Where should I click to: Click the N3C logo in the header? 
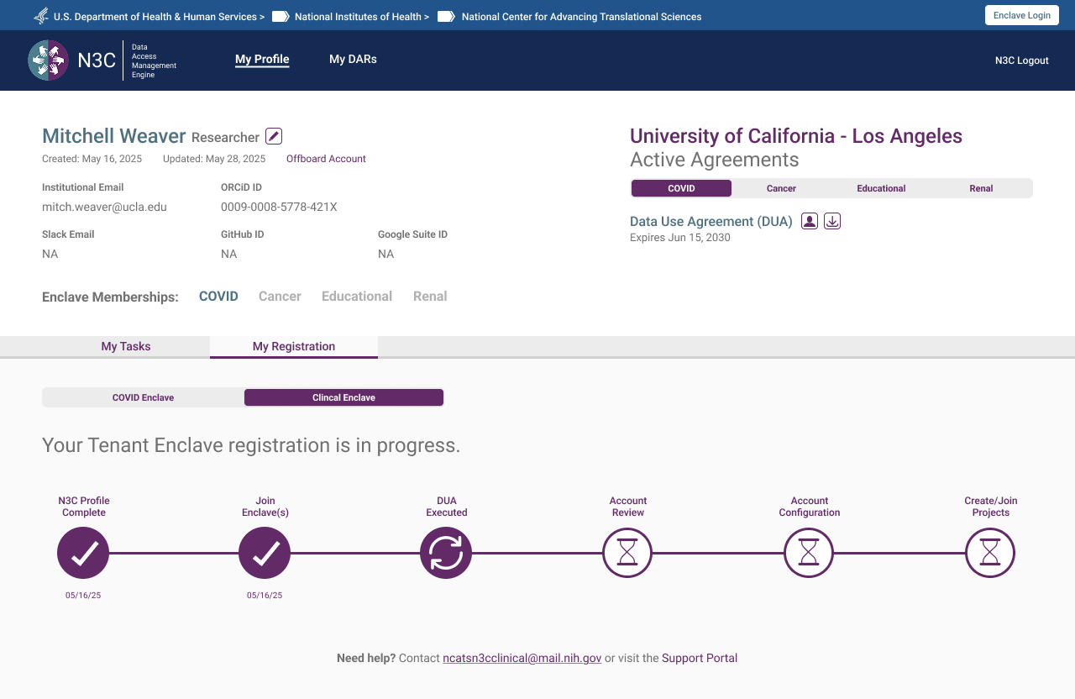pyautogui.click(x=48, y=60)
